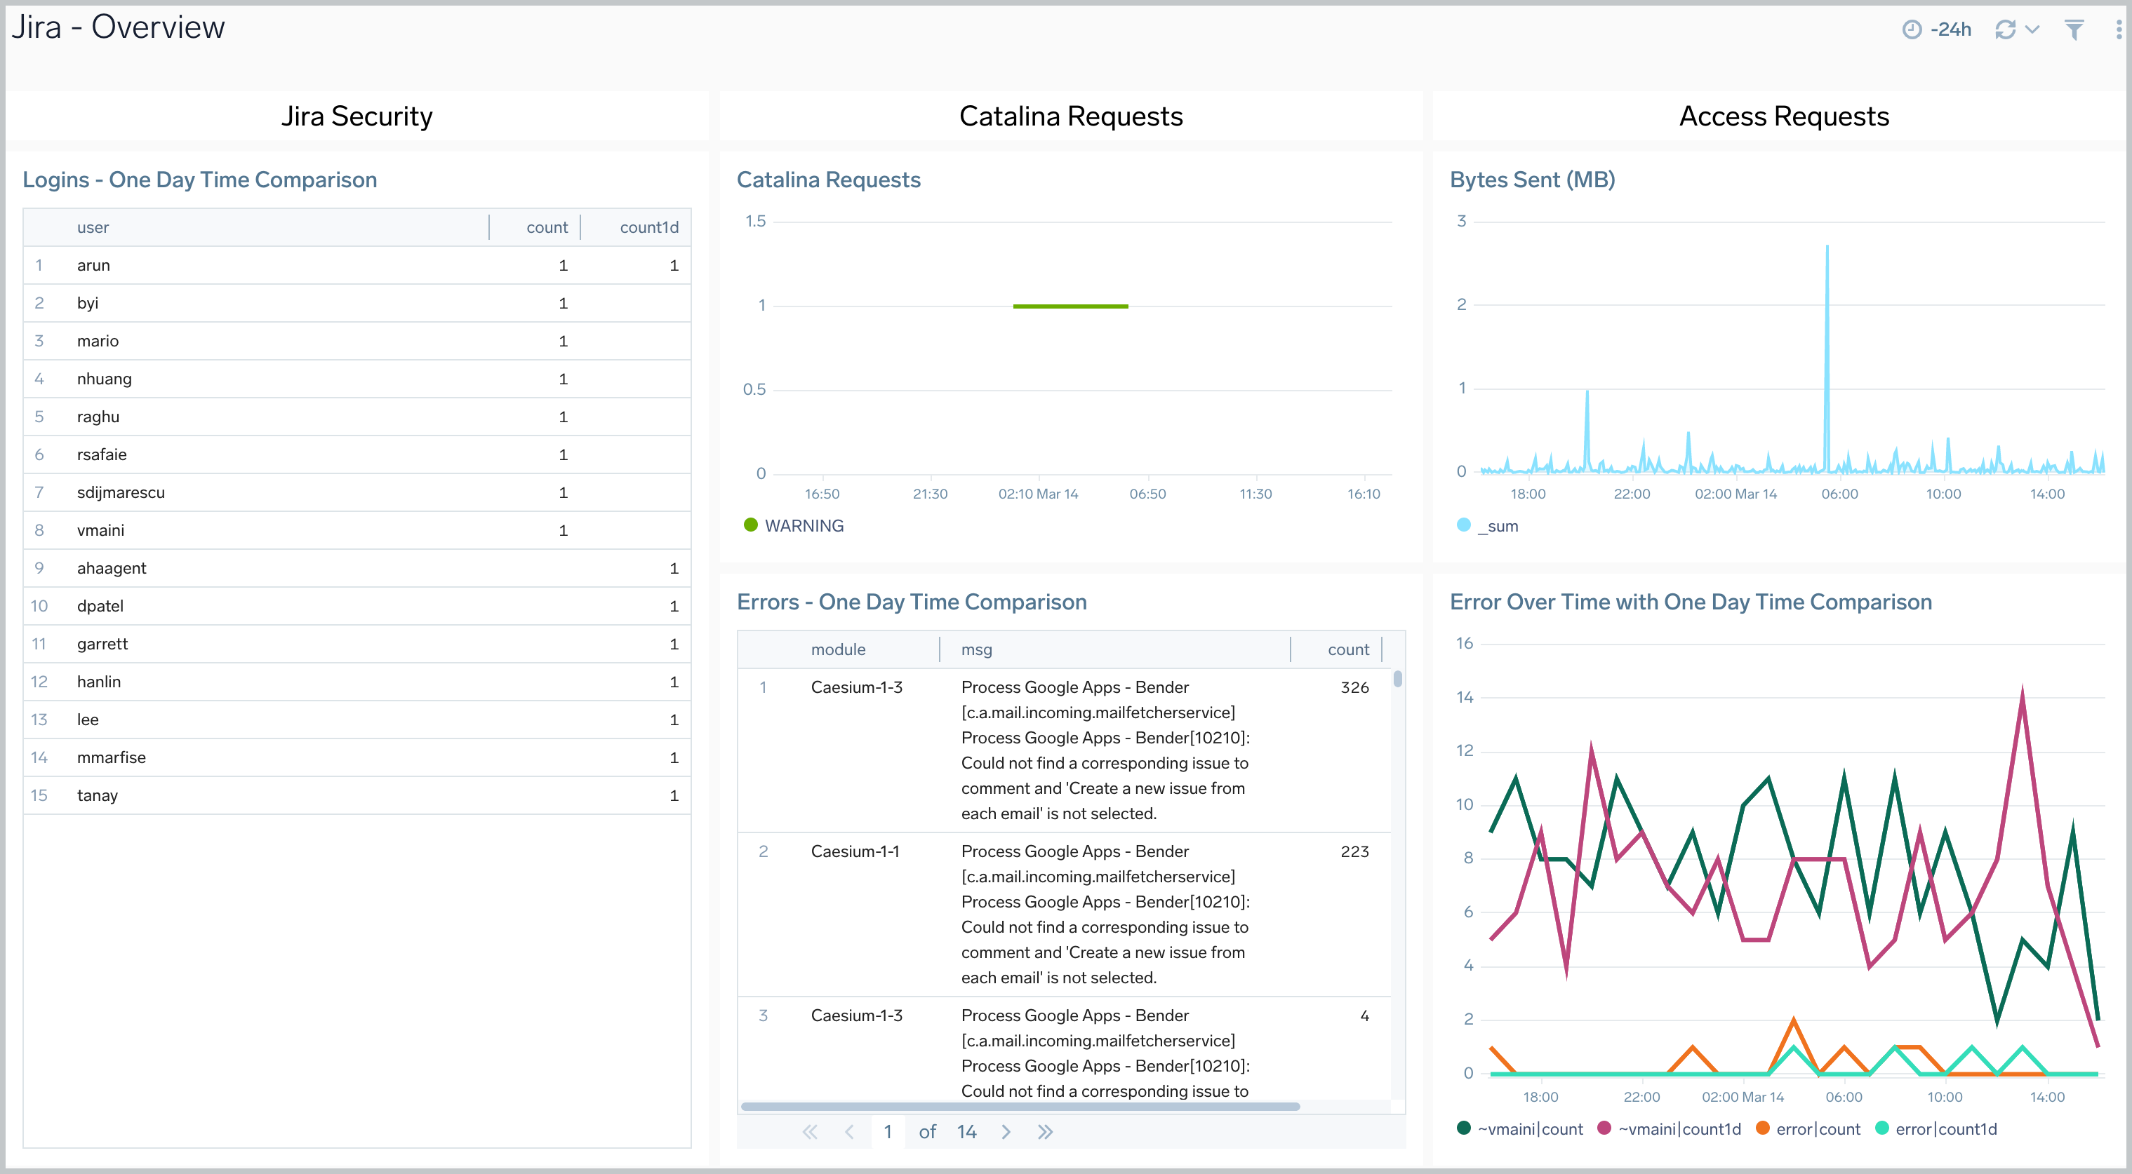Go to next page of Errors table
Image resolution: width=2132 pixels, height=1174 pixels.
(1006, 1132)
